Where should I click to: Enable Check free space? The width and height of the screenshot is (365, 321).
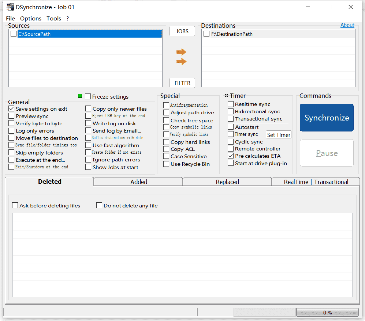166,120
